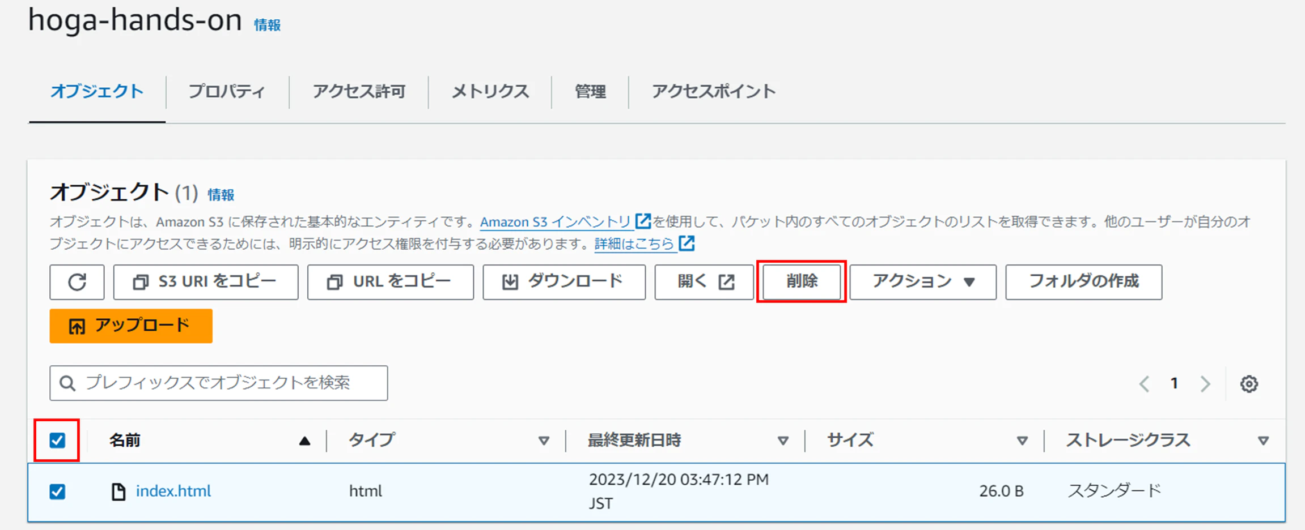Click 情報 link beside オブジェクト (1) heading
This screenshot has height=530, width=1305.
point(221,195)
